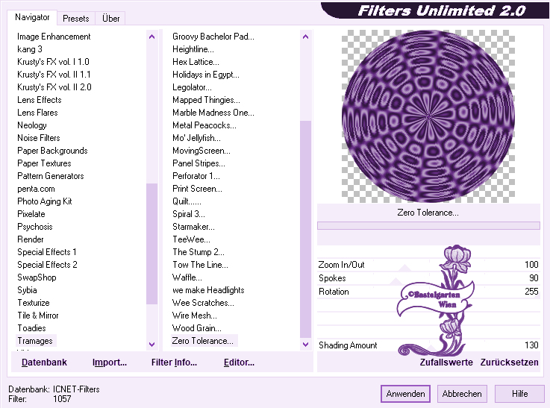Click the Rotation slider
550x408 pixels.
(428, 292)
